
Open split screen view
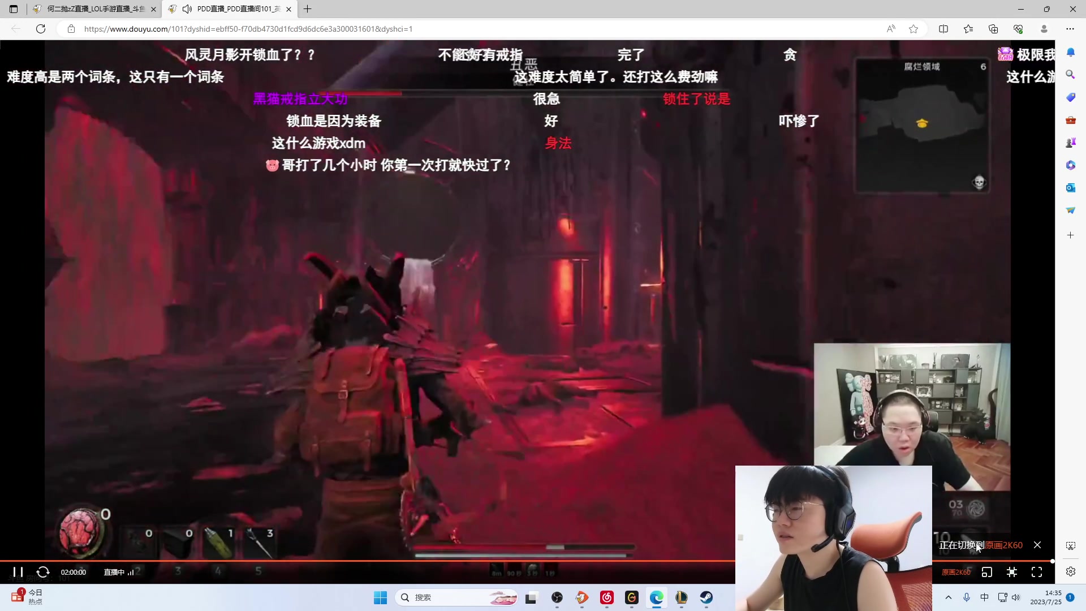tap(943, 29)
